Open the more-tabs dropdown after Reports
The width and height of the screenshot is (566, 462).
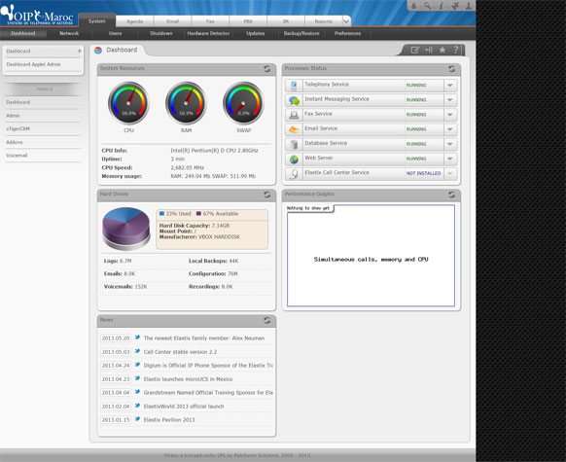point(346,21)
